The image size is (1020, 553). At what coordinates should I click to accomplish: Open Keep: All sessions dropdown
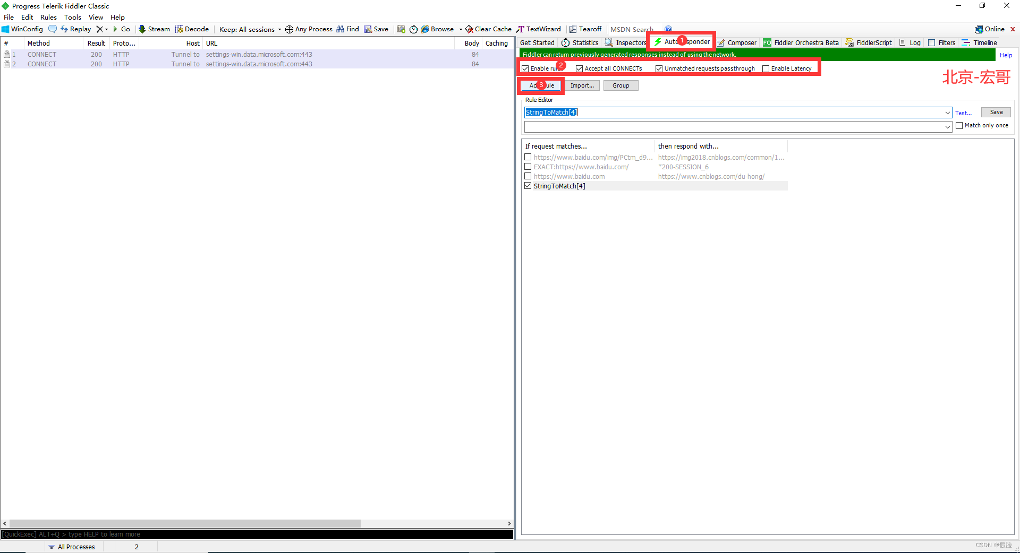[x=250, y=29]
